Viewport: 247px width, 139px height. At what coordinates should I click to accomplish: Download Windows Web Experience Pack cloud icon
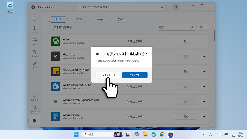pos(185,102)
